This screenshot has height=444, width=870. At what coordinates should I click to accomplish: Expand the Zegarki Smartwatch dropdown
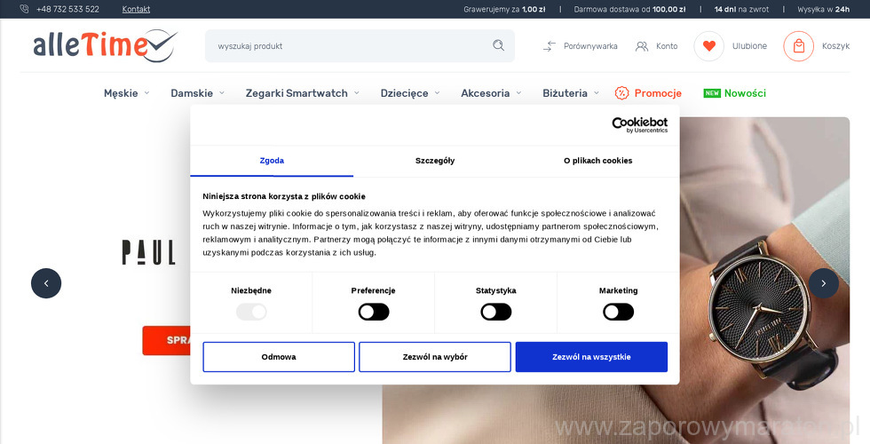click(302, 93)
